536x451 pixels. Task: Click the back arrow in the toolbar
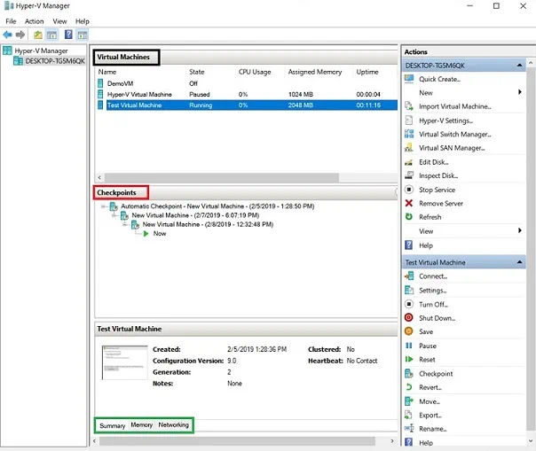click(7, 35)
